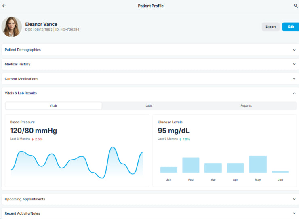
Task: Click the Jun glucose bar
Action: (x=280, y=172)
